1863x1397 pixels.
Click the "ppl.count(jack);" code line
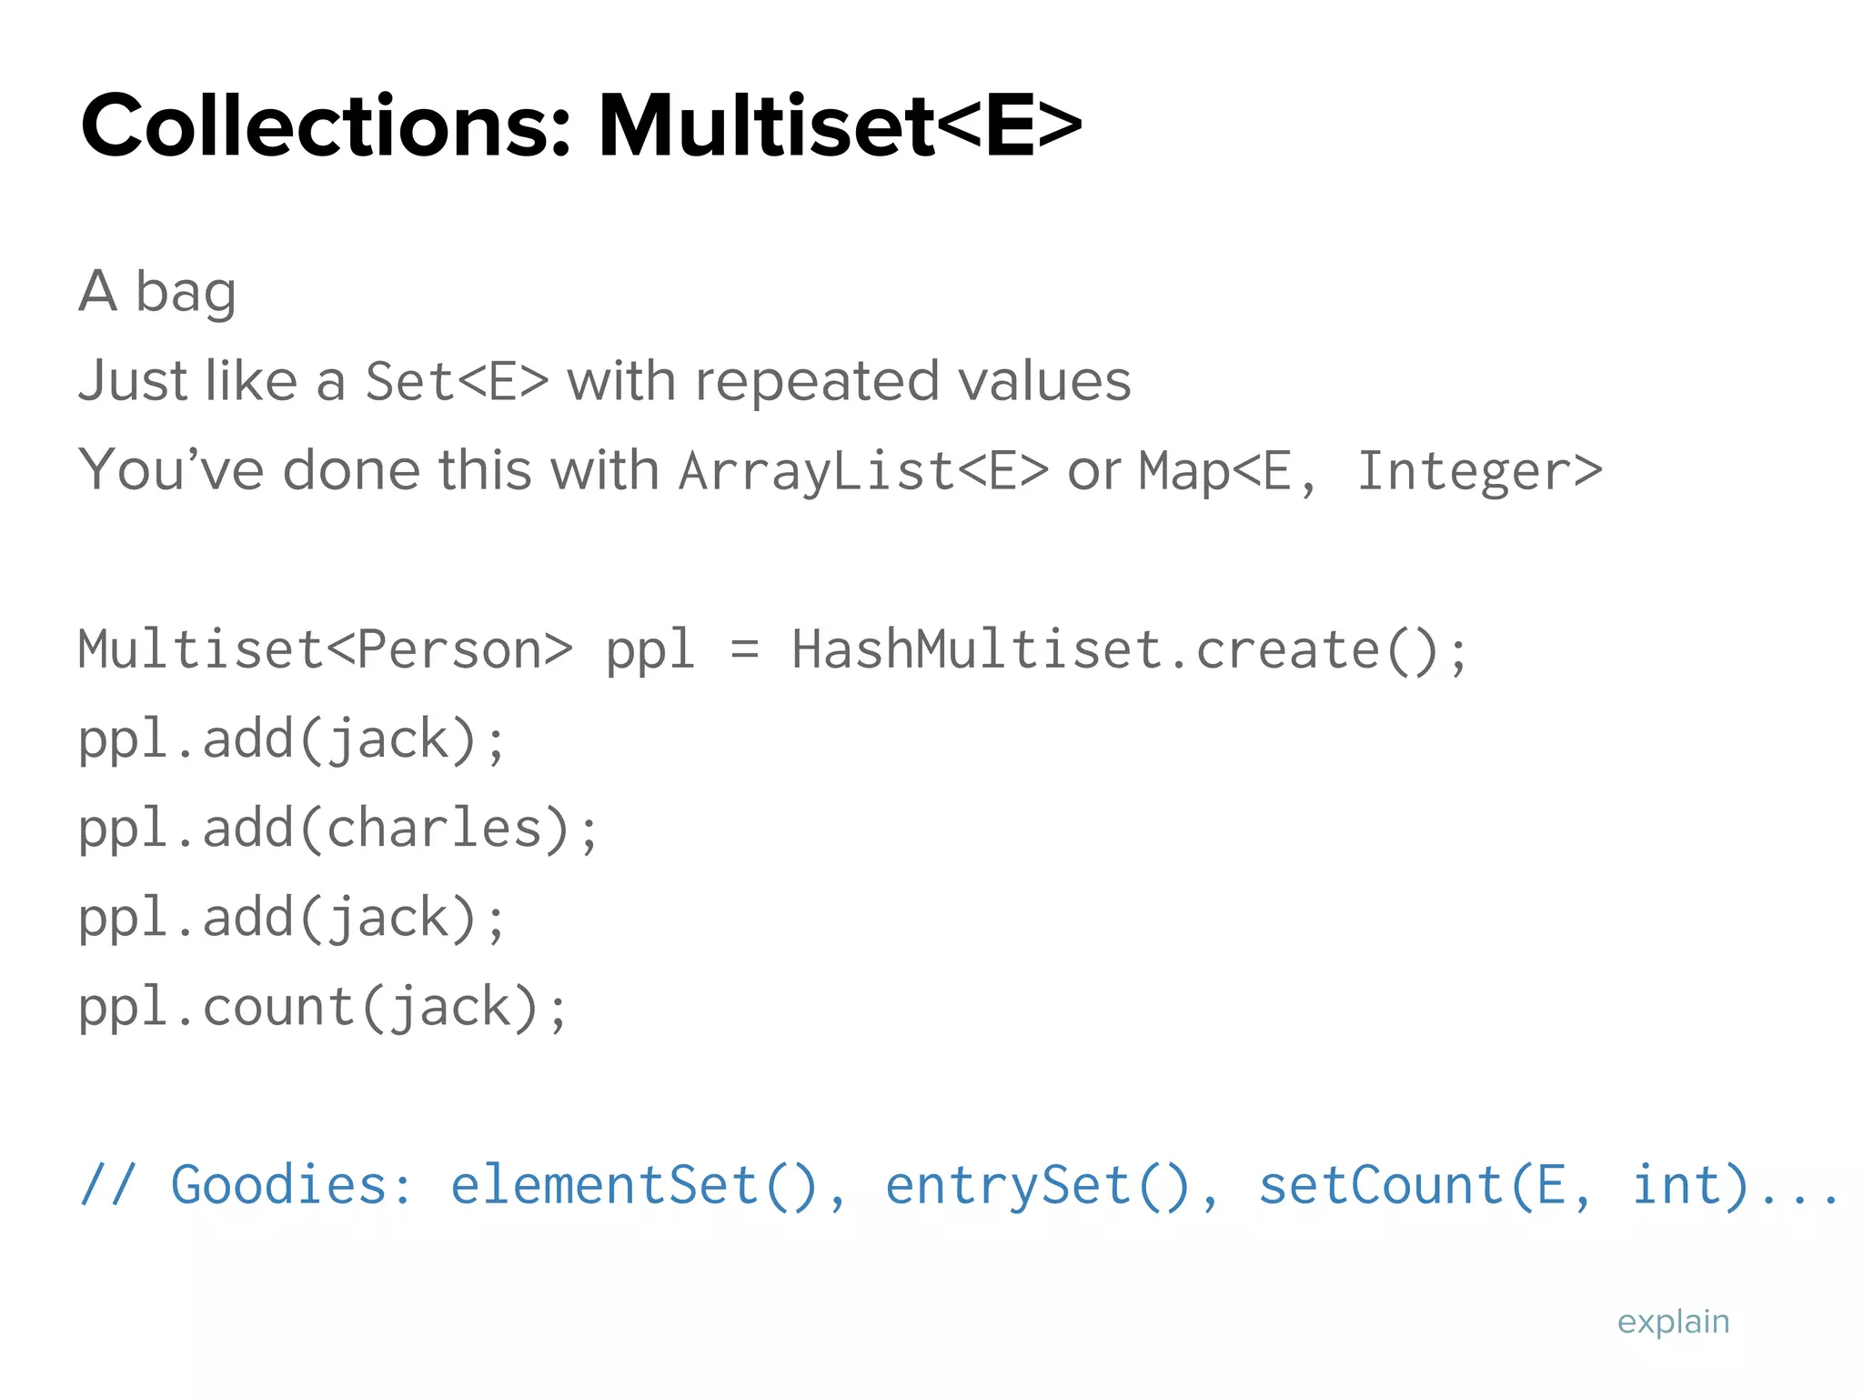pos(323,1007)
